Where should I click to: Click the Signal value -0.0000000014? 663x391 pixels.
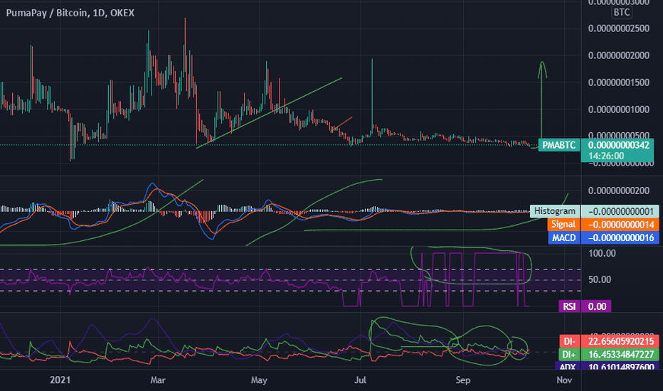tap(621, 225)
